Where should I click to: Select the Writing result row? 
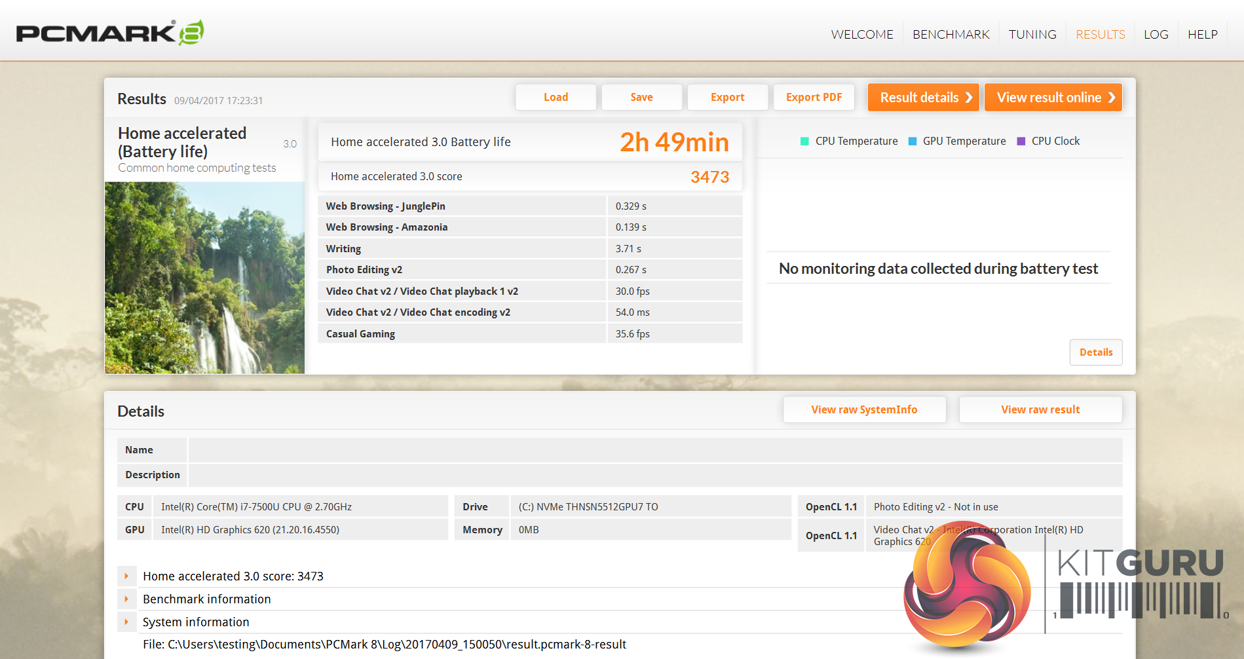(x=530, y=249)
